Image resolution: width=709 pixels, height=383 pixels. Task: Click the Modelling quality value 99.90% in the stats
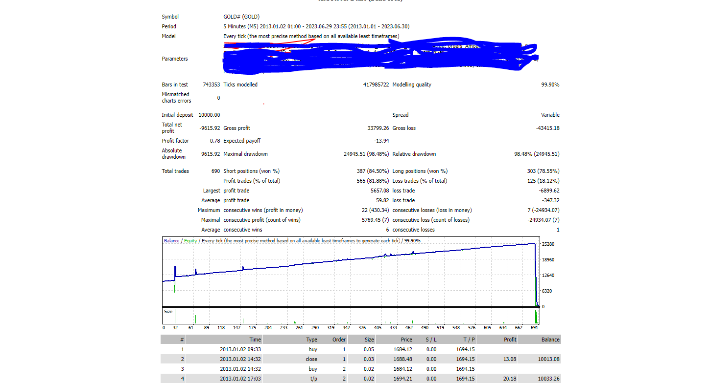click(550, 85)
